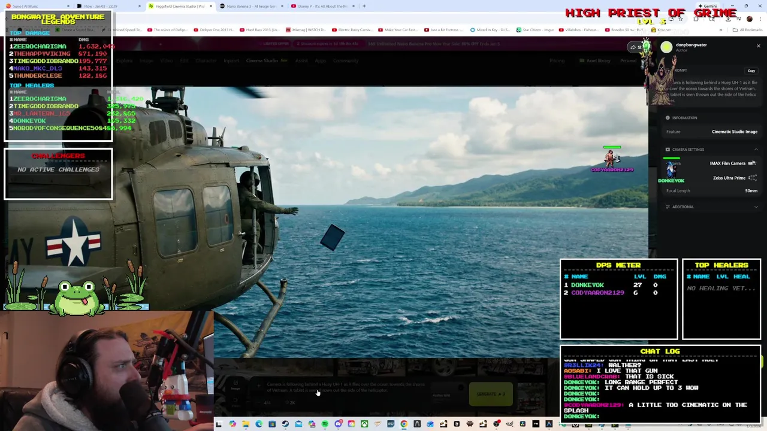Open the Mixmag WATCH bookmark

pyautogui.click(x=306, y=30)
